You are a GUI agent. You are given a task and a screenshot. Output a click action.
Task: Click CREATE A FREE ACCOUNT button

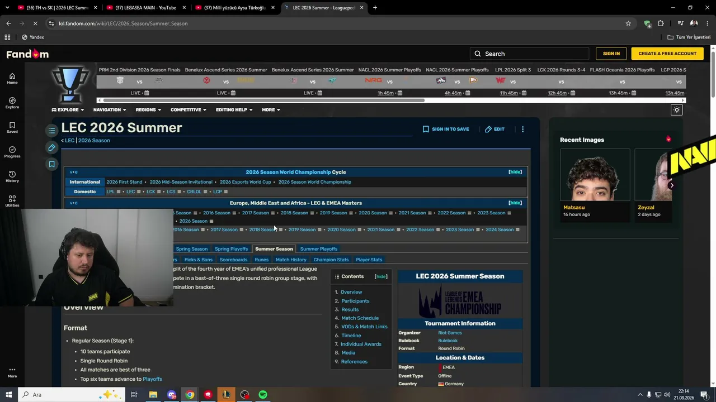pos(667,54)
